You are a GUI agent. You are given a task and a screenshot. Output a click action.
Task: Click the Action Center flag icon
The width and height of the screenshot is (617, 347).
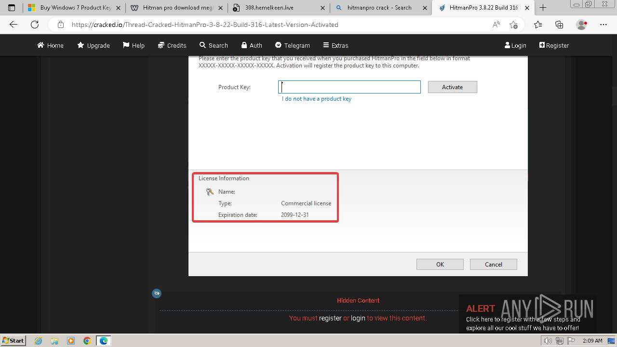pos(571,341)
